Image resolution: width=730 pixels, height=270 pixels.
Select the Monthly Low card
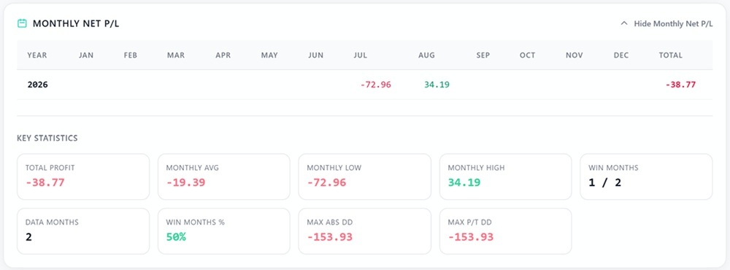point(364,177)
